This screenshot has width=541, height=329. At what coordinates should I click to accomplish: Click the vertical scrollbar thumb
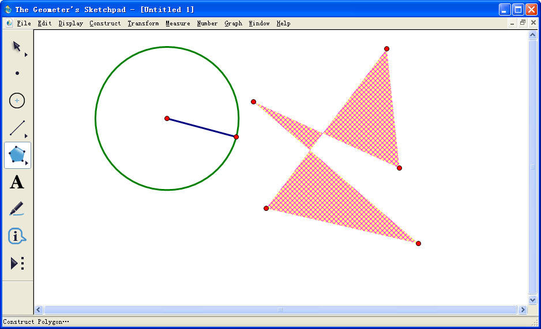(x=532, y=167)
